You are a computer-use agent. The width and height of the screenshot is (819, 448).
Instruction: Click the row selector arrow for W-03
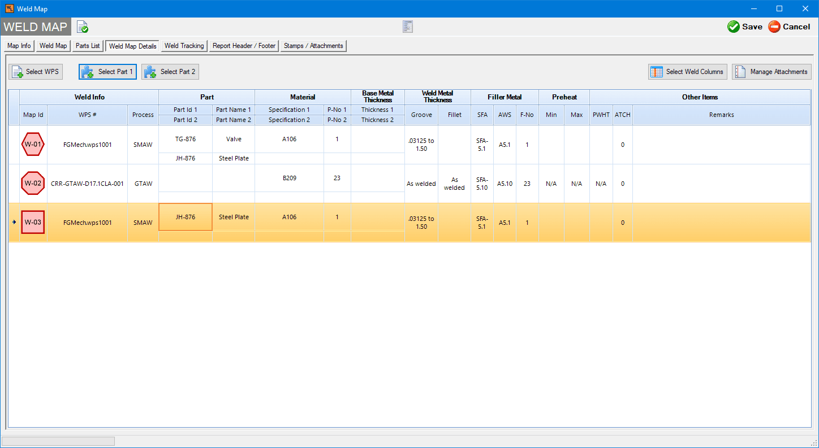[x=14, y=222]
